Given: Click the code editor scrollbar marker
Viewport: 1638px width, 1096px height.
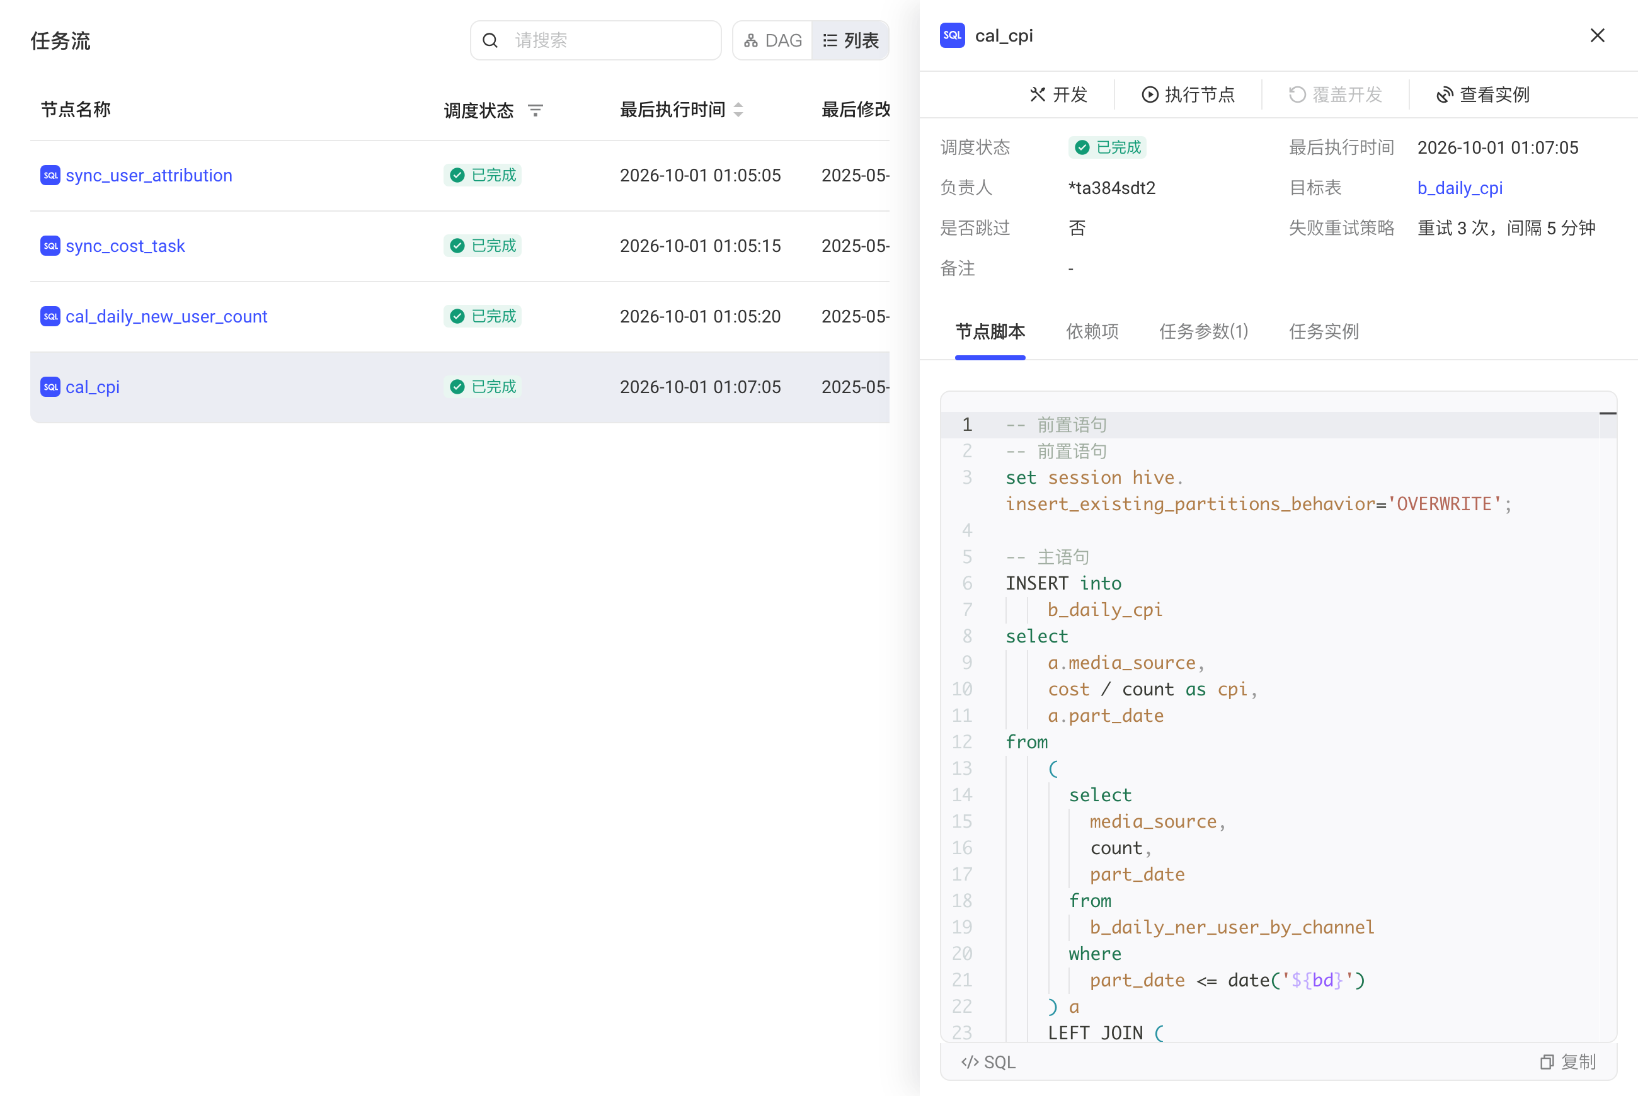Looking at the screenshot, I should point(1607,413).
